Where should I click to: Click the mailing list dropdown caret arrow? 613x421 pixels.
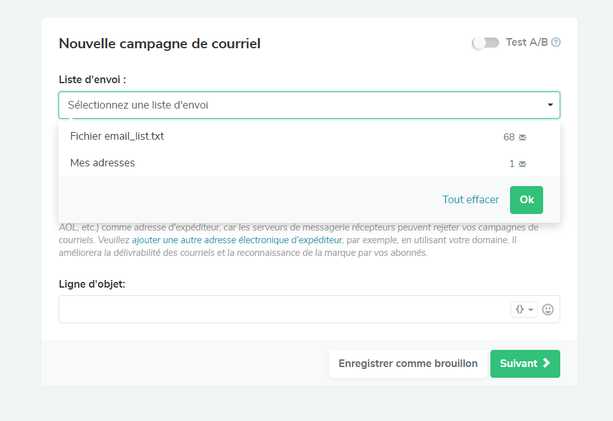tap(550, 105)
